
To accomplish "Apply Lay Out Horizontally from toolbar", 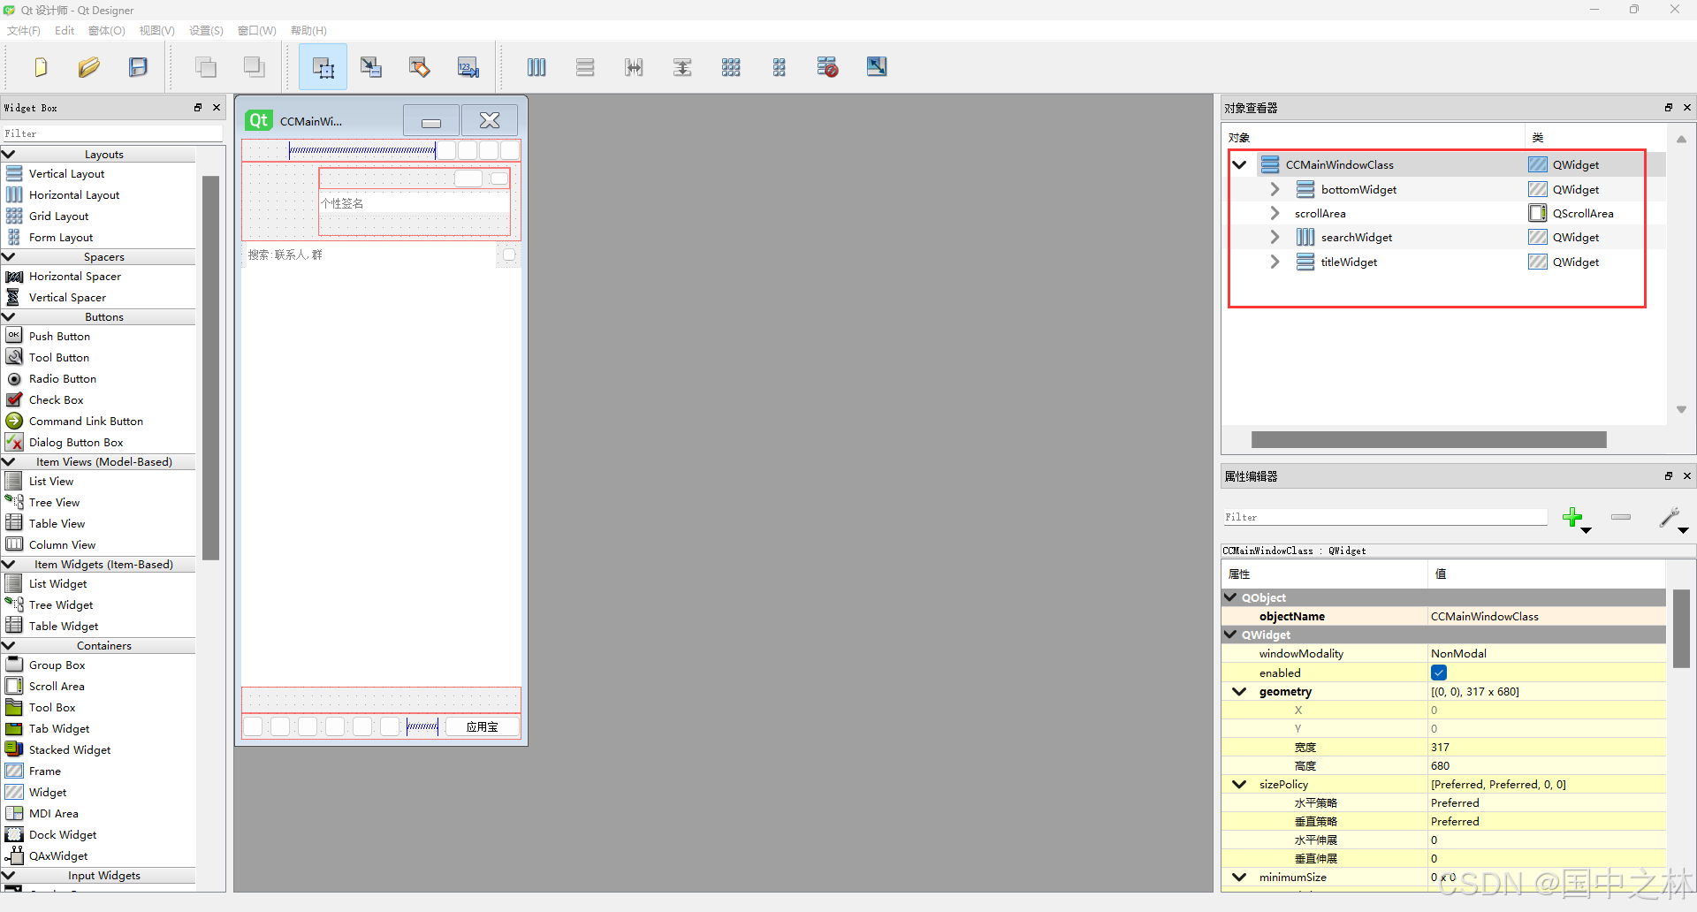I will click(x=536, y=67).
